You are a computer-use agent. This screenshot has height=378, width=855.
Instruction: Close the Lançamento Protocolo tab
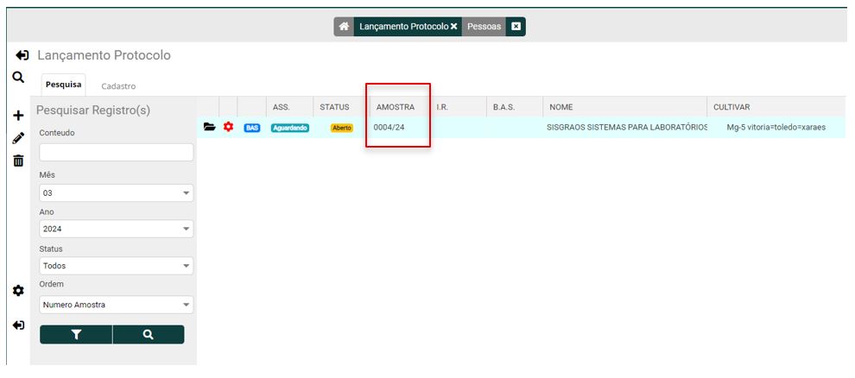(454, 27)
